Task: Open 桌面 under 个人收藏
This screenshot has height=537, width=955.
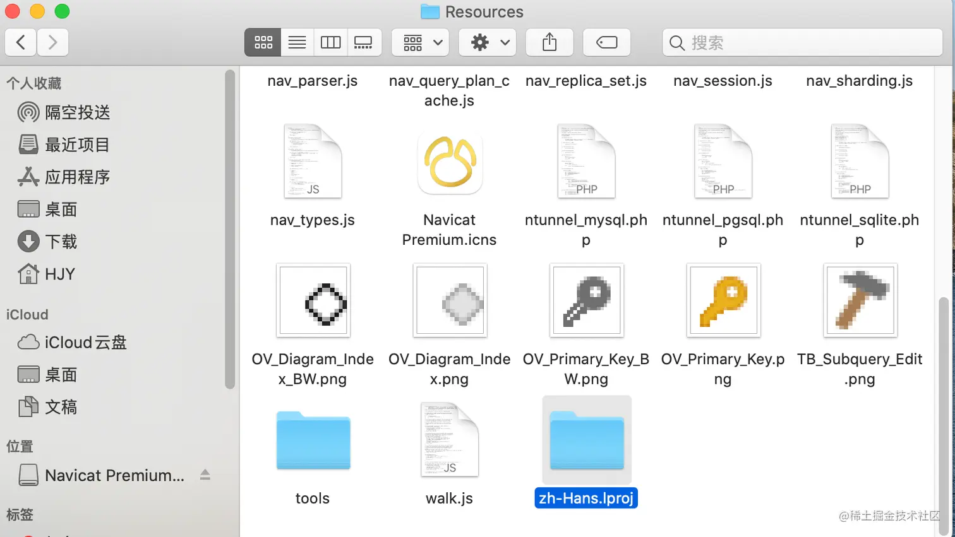Action: pyautogui.click(x=47, y=209)
